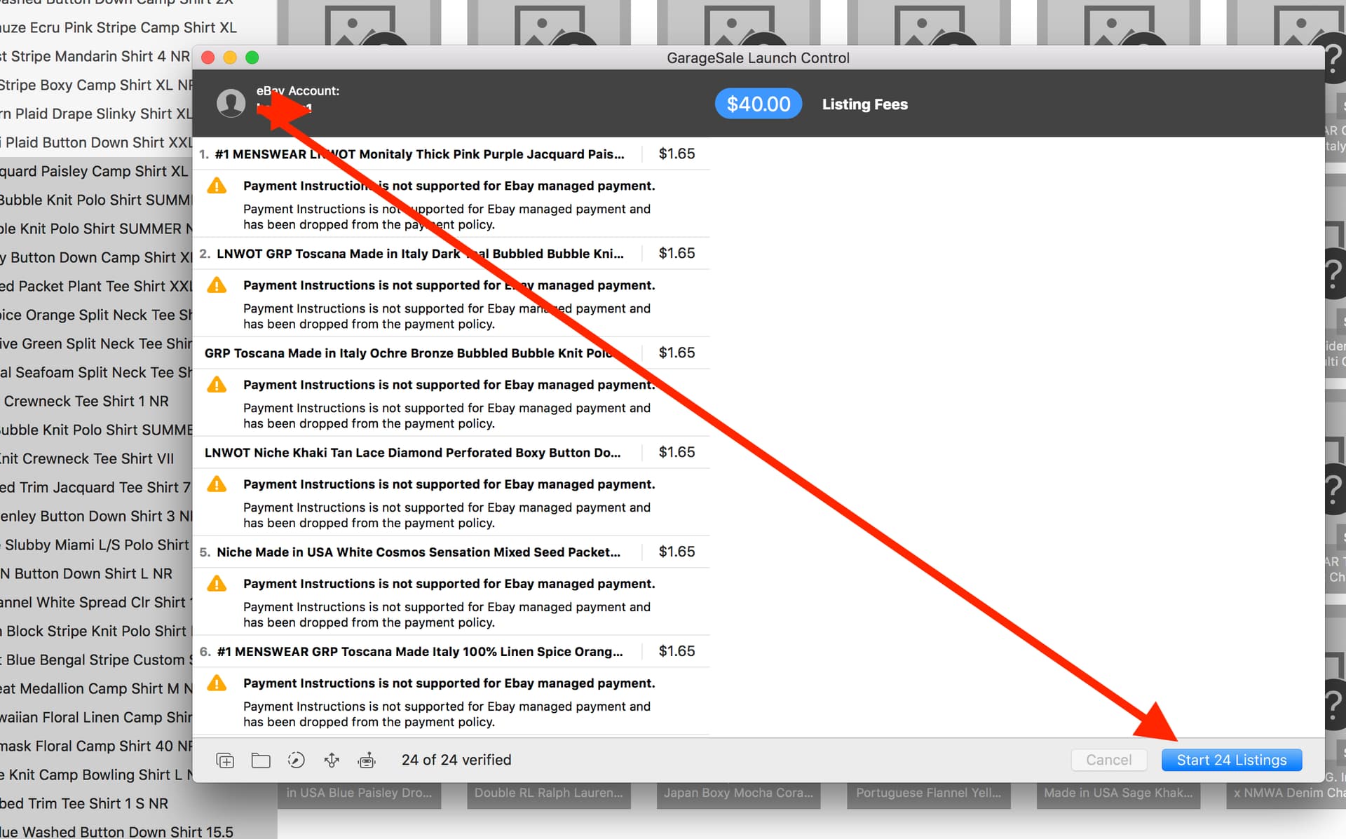
Task: Select 'Stripe Boxy Camp Shirt XL' in background list
Action: (96, 85)
